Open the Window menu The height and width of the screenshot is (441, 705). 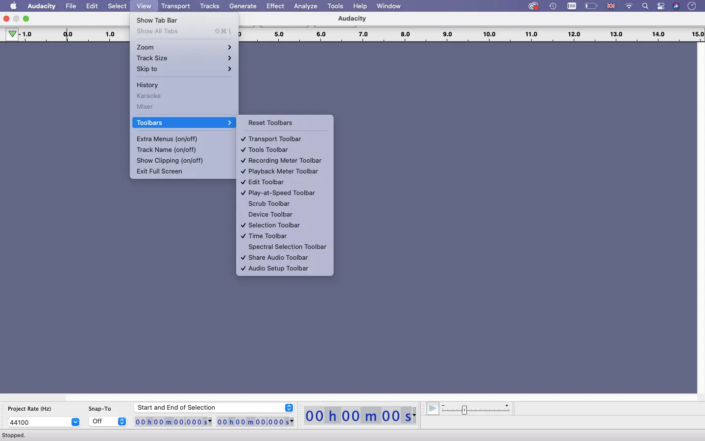coord(389,6)
